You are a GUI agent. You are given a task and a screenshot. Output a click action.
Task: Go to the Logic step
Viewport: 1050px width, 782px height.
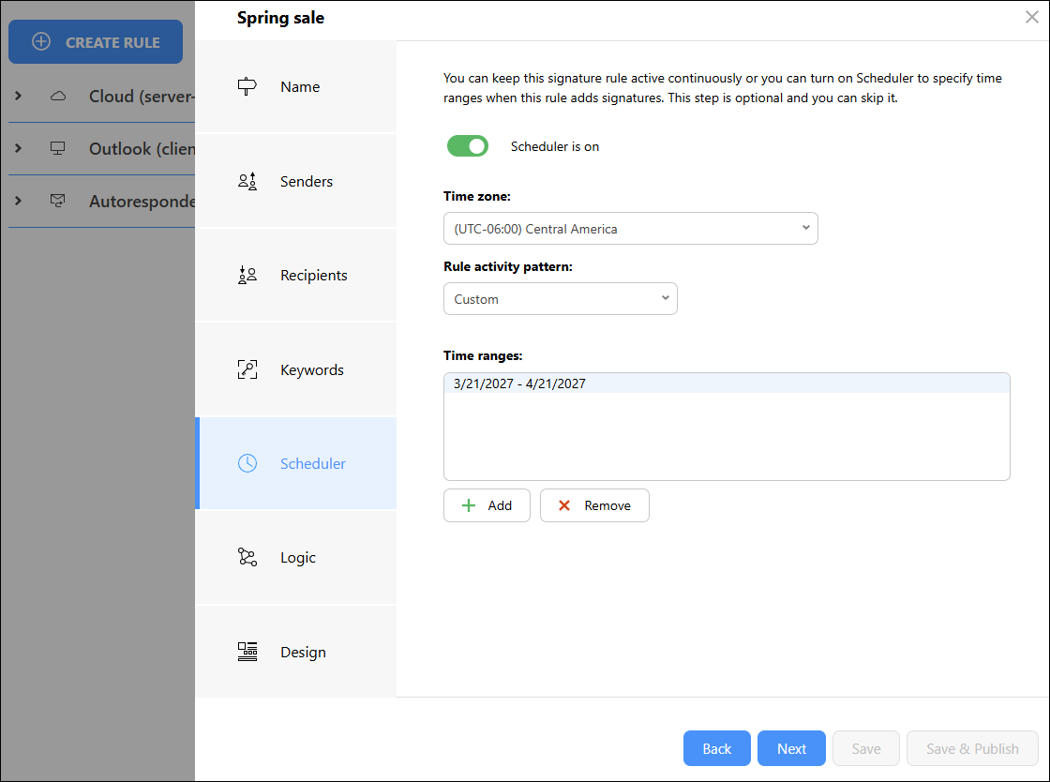click(x=295, y=558)
